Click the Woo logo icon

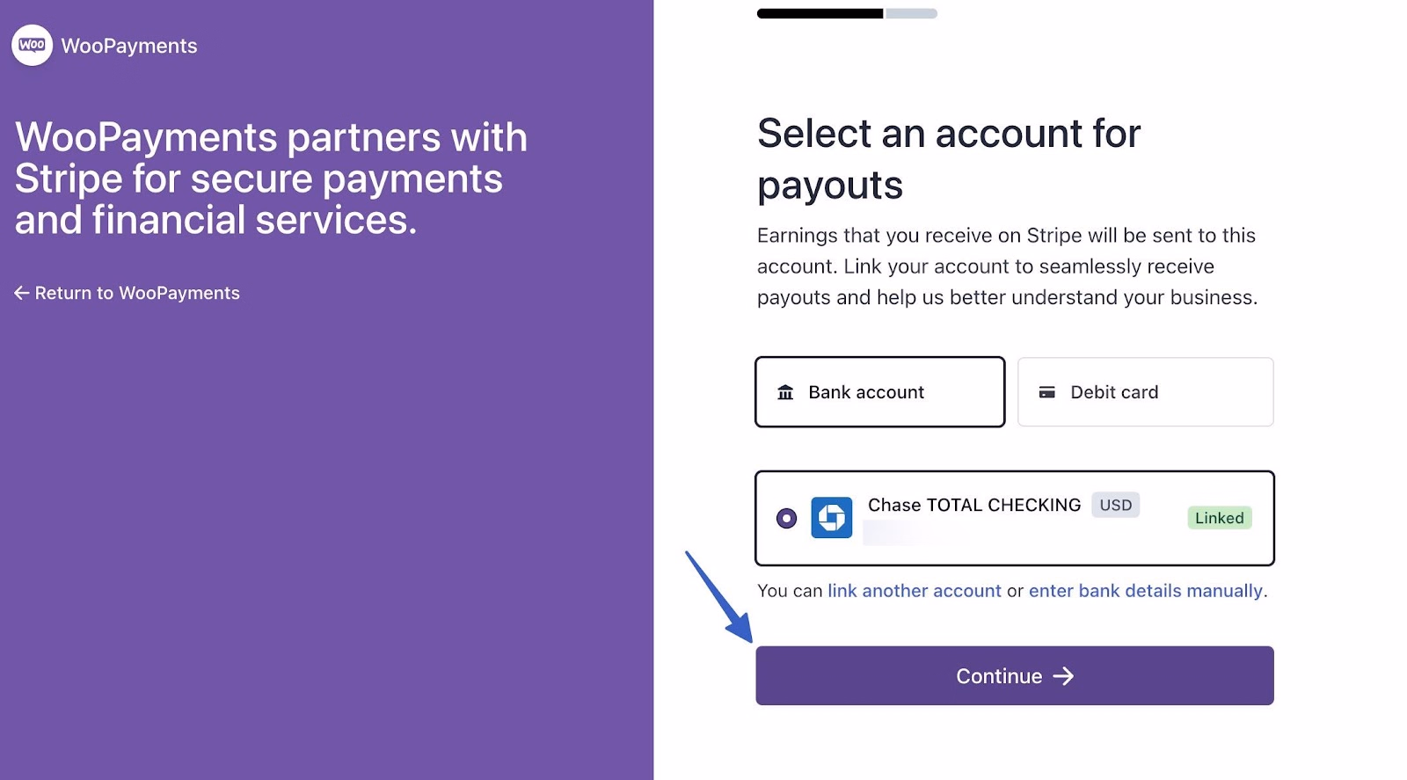33,45
